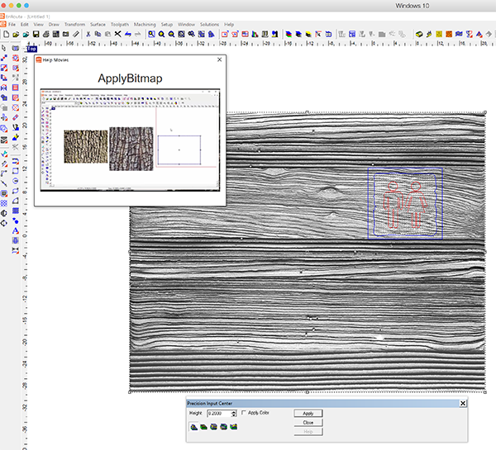This screenshot has height=450, width=496.
Task: Increase Height value with stepper arrow
Action: click(235, 410)
